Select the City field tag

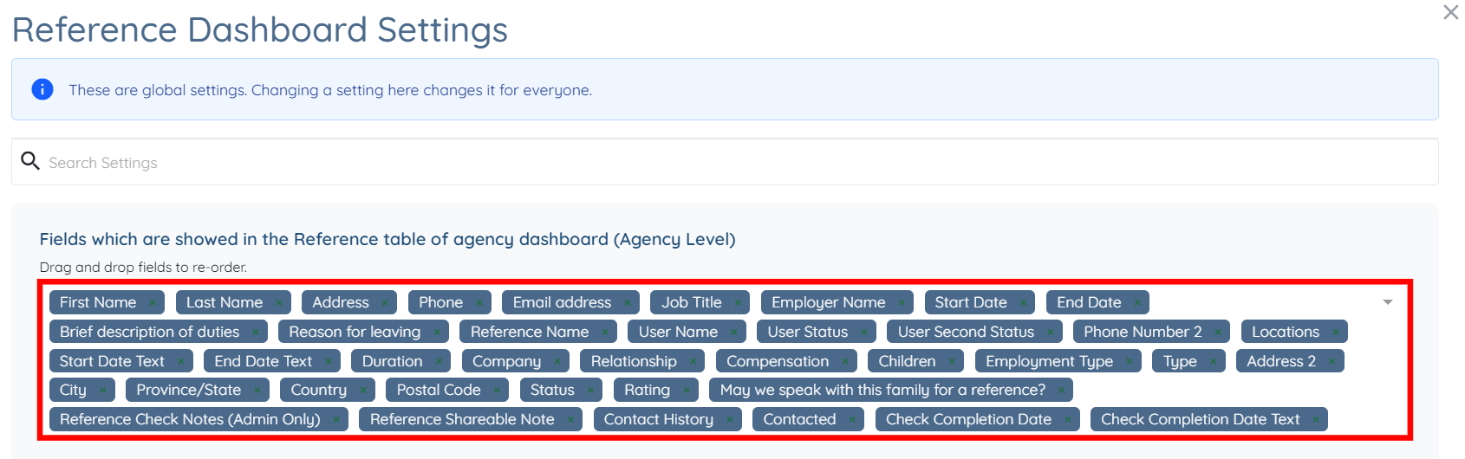(x=82, y=391)
